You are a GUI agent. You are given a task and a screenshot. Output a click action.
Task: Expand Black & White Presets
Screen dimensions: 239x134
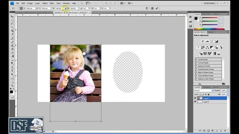[197, 72]
